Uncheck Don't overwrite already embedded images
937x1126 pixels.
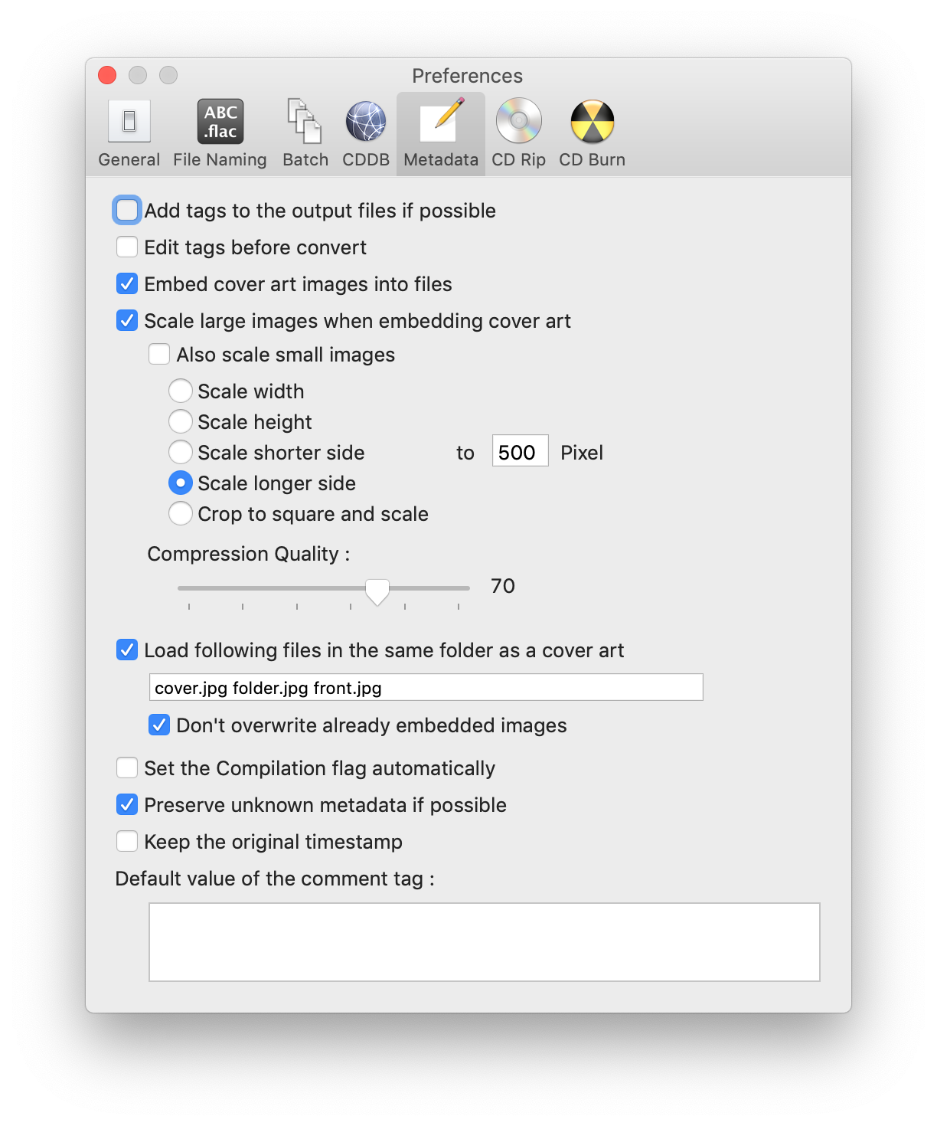click(x=158, y=725)
